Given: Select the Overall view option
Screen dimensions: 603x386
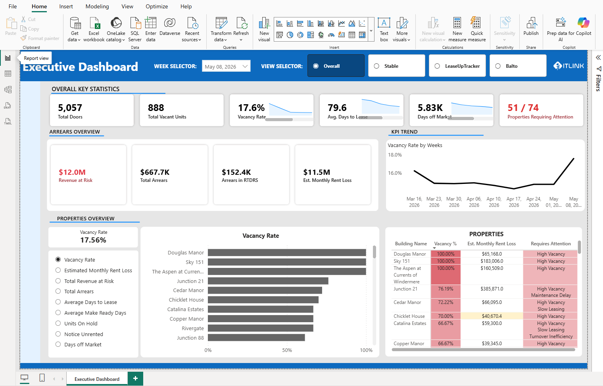Looking at the screenshot, I should [x=336, y=66].
